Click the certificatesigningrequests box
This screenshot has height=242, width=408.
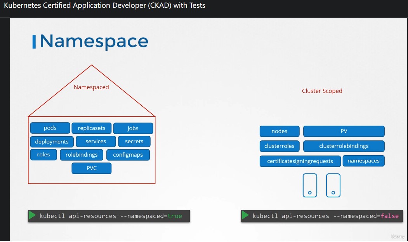pyautogui.click(x=300, y=161)
